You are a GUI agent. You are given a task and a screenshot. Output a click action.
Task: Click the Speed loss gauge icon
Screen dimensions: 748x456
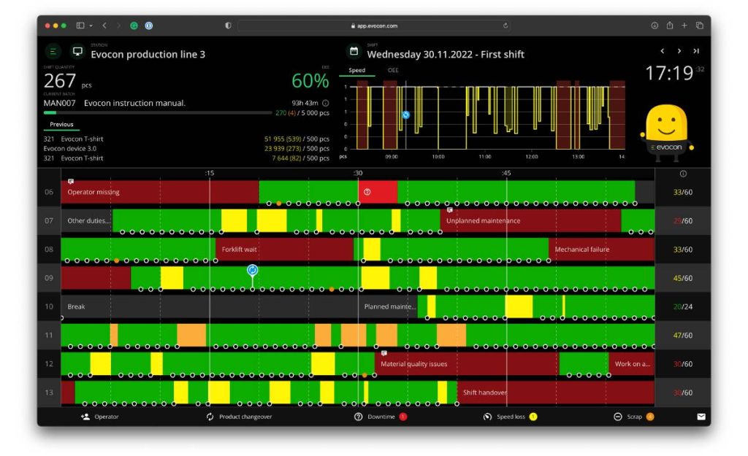click(487, 417)
